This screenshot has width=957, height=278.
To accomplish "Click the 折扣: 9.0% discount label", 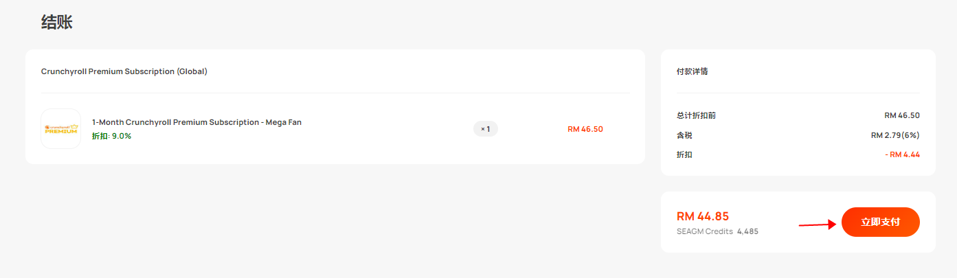I will (111, 136).
